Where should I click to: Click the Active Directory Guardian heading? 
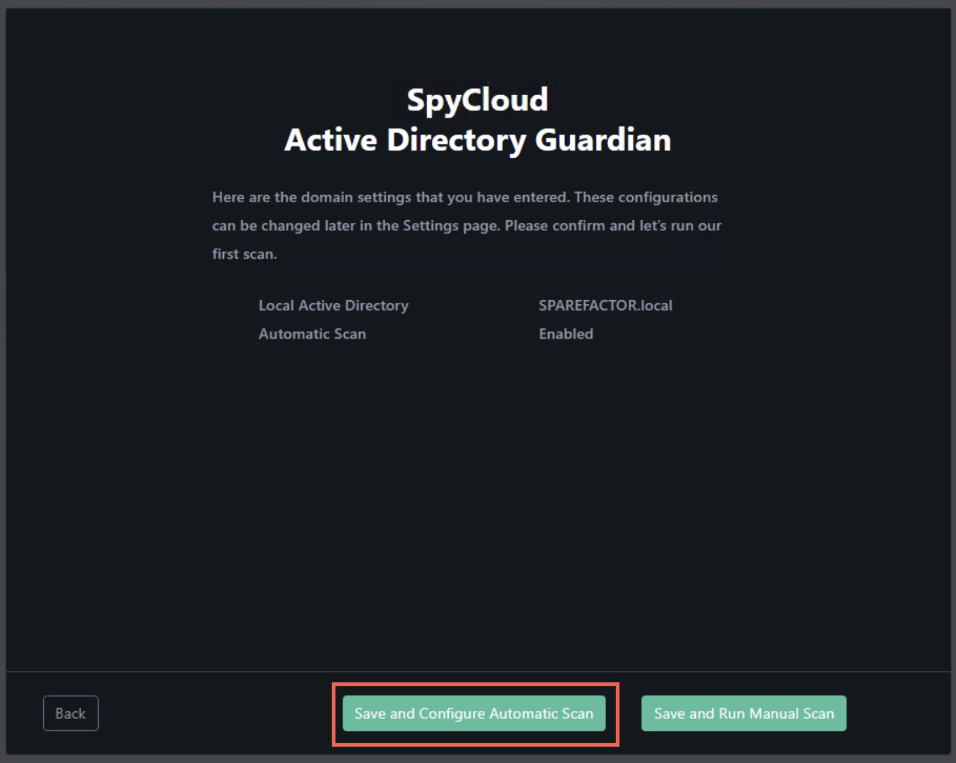click(477, 140)
